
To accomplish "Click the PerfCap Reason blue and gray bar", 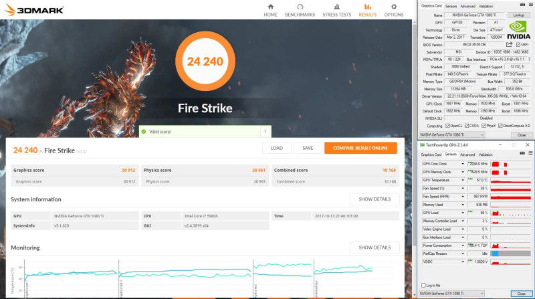I will pyautogui.click(x=510, y=254).
